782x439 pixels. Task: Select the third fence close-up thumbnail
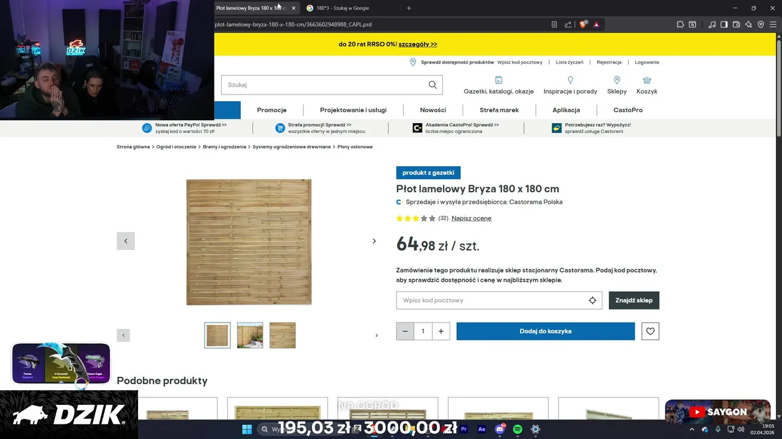[x=282, y=335]
